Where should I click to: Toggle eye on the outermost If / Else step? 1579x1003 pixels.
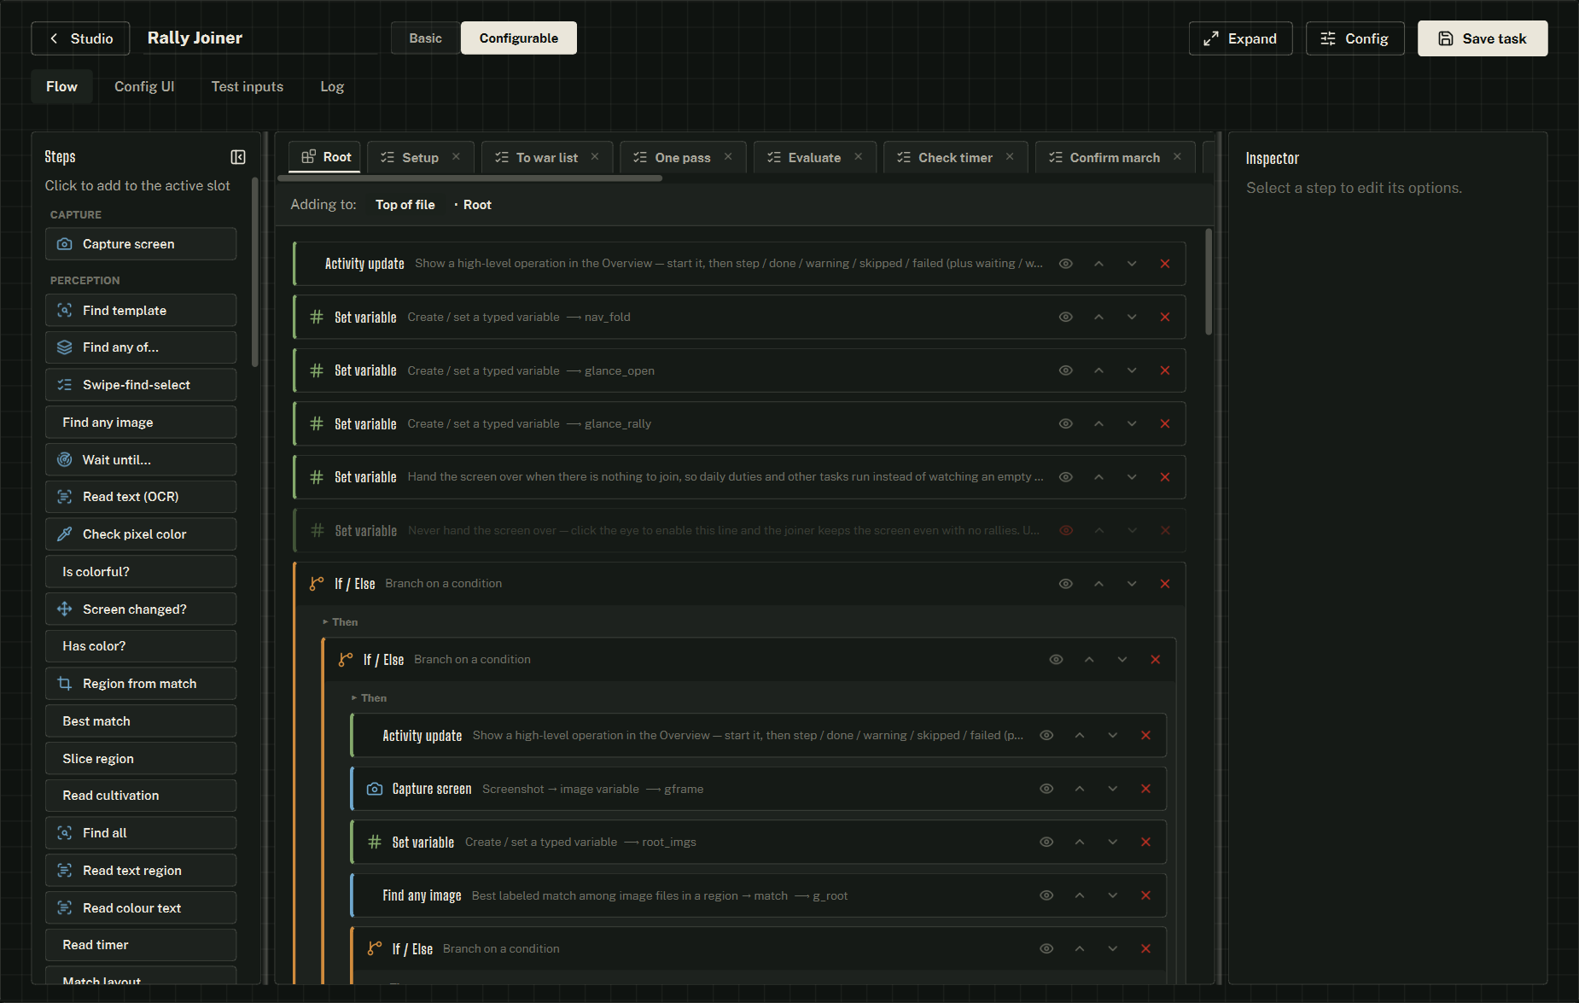(x=1066, y=584)
